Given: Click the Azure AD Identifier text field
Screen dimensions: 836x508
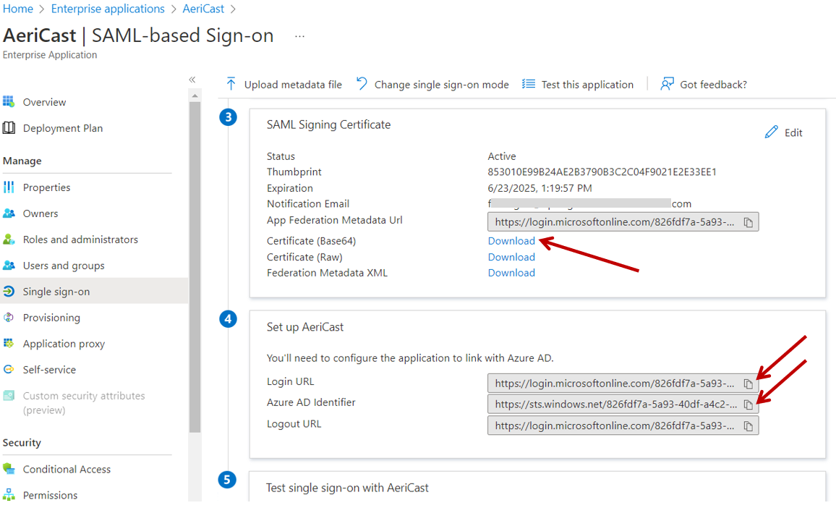Looking at the screenshot, I should coord(623,404).
